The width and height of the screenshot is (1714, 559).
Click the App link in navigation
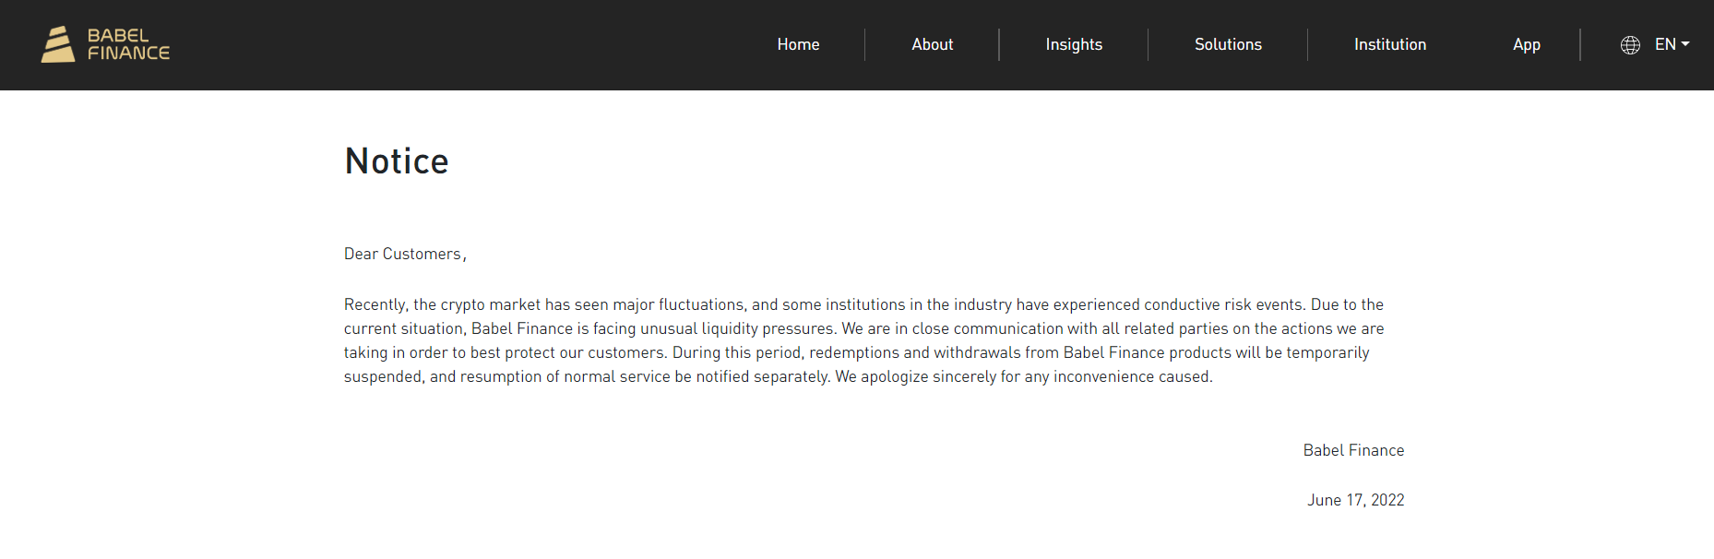[1526, 44]
